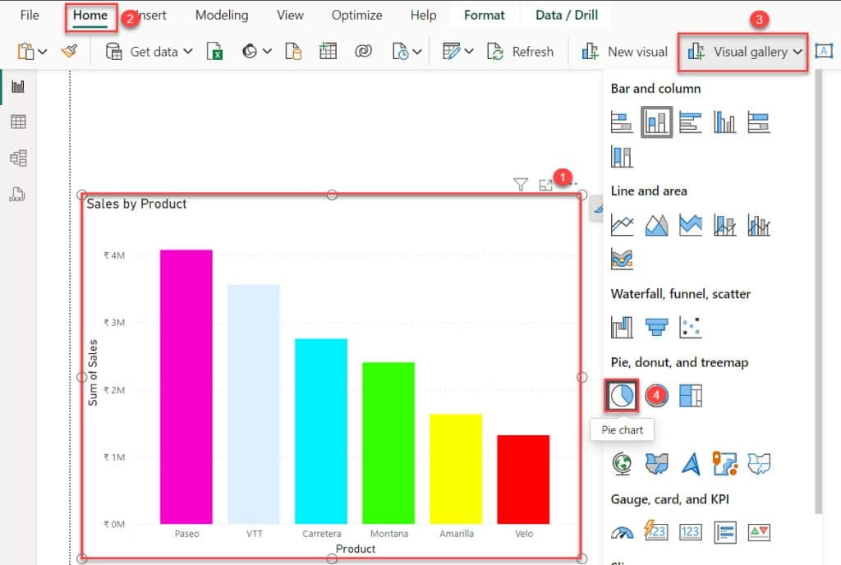The image size is (841, 565).
Task: Choose the KPI visual
Action: (x=759, y=532)
